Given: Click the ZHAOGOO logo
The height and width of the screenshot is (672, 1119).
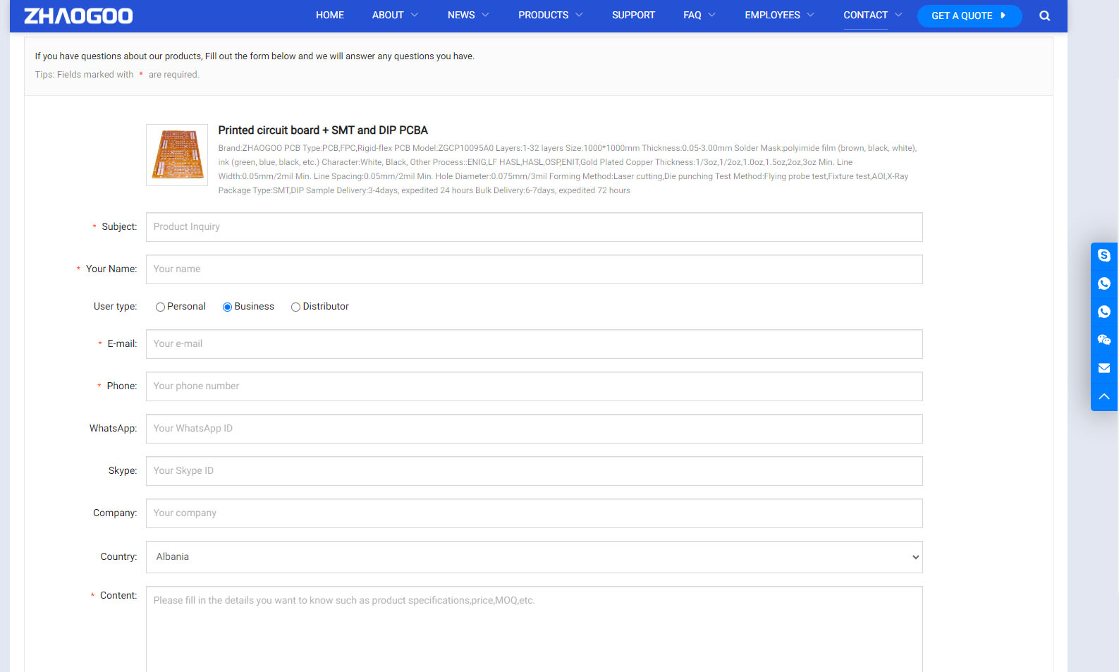Looking at the screenshot, I should [78, 16].
